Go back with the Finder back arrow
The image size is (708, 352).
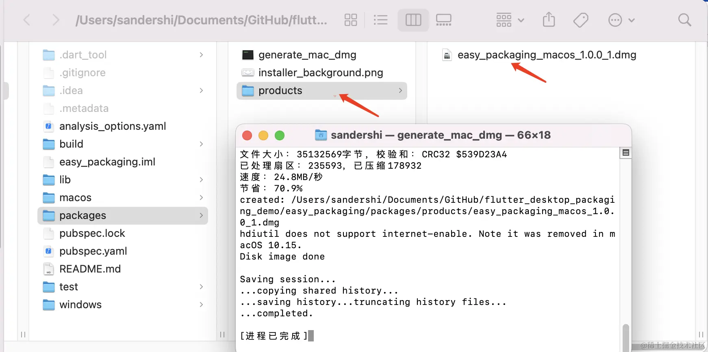[27, 20]
